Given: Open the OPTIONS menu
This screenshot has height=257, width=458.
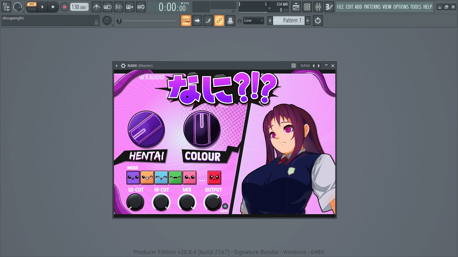Looking at the screenshot, I should (401, 7).
